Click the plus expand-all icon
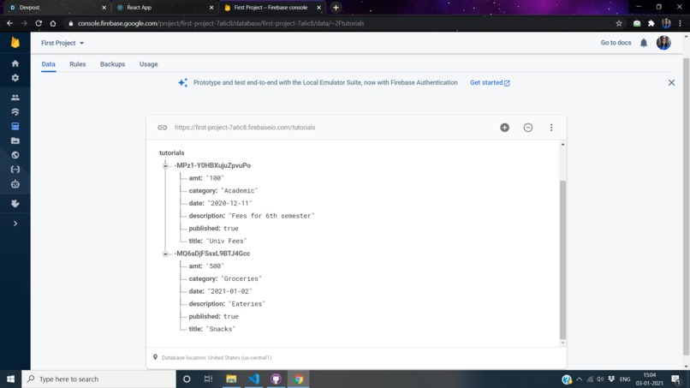Image resolution: width=690 pixels, height=388 pixels. (x=504, y=128)
